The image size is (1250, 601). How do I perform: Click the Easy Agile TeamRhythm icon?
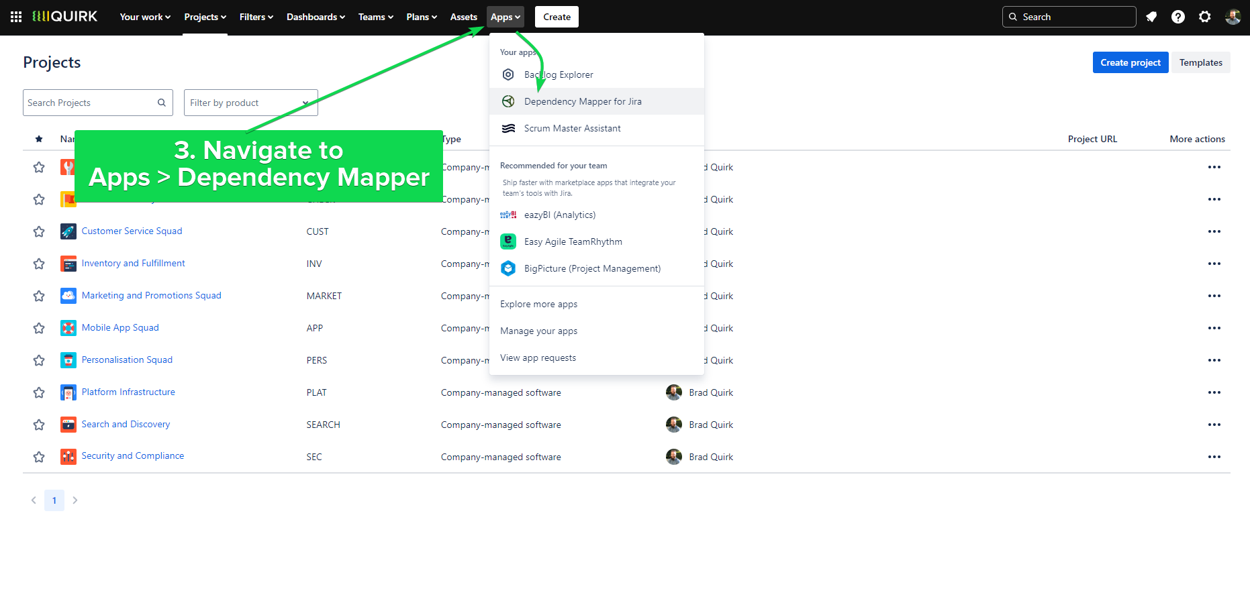[x=509, y=241]
